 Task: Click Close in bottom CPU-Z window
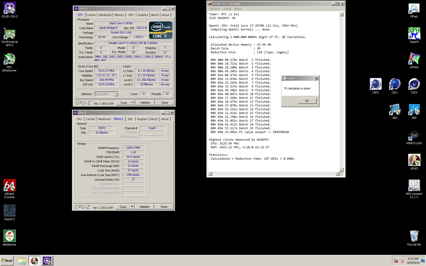pyautogui.click(x=164, y=207)
